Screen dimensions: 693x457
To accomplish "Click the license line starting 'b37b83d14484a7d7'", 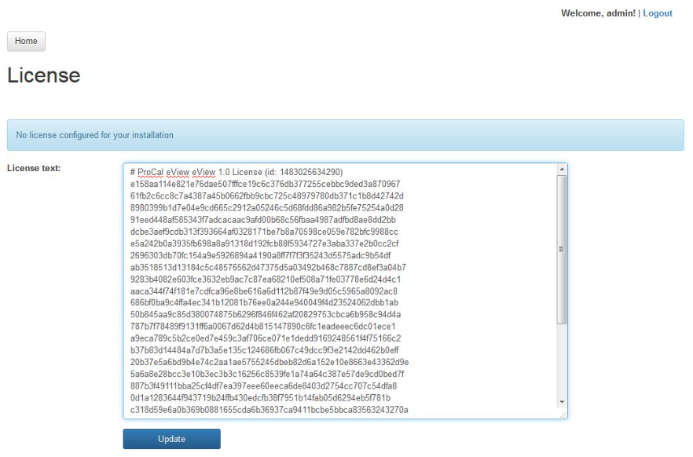I will point(264,350).
